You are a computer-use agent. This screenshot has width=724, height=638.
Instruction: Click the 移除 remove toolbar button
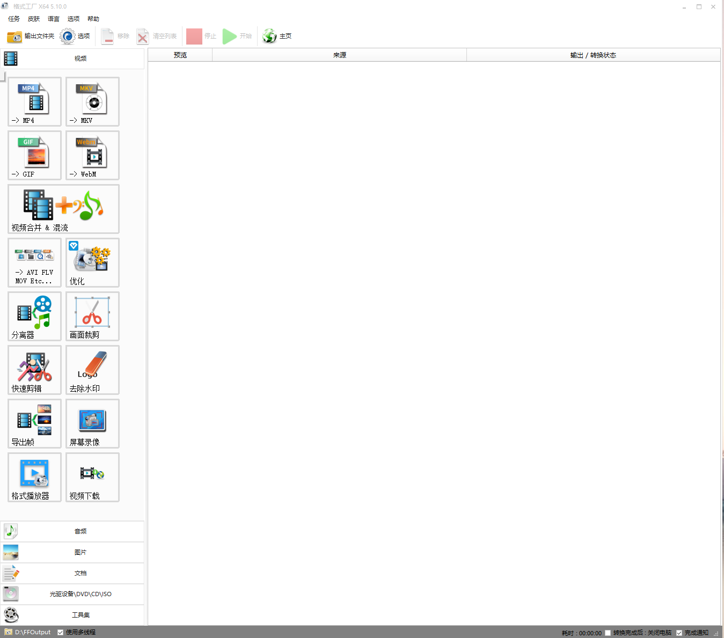coord(115,36)
